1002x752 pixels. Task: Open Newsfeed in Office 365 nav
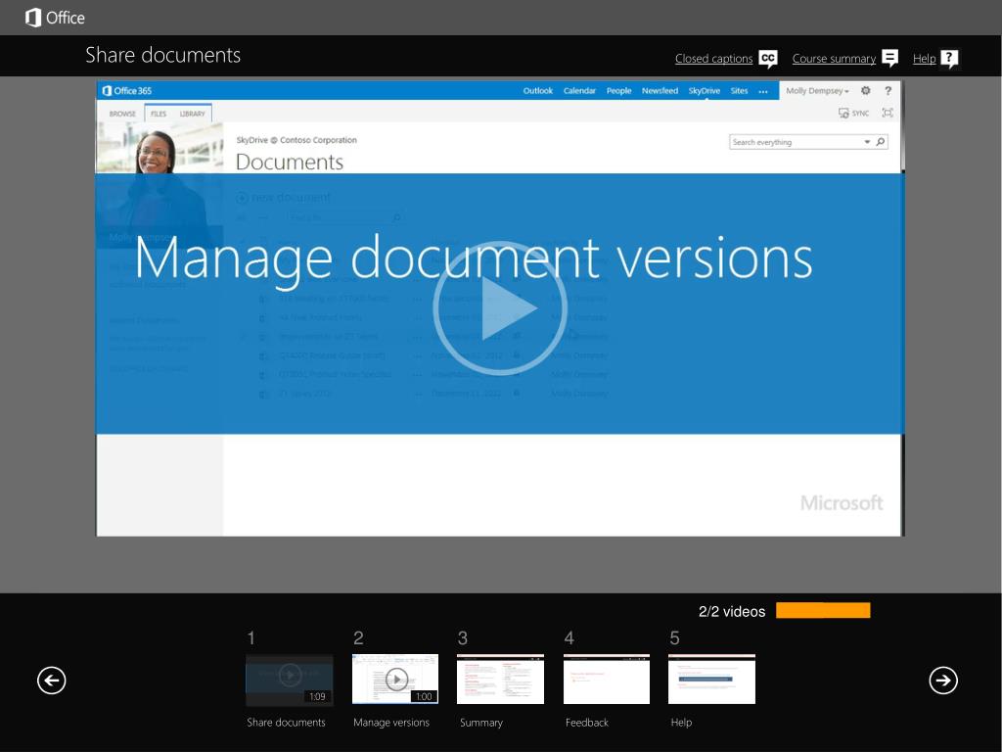660,91
